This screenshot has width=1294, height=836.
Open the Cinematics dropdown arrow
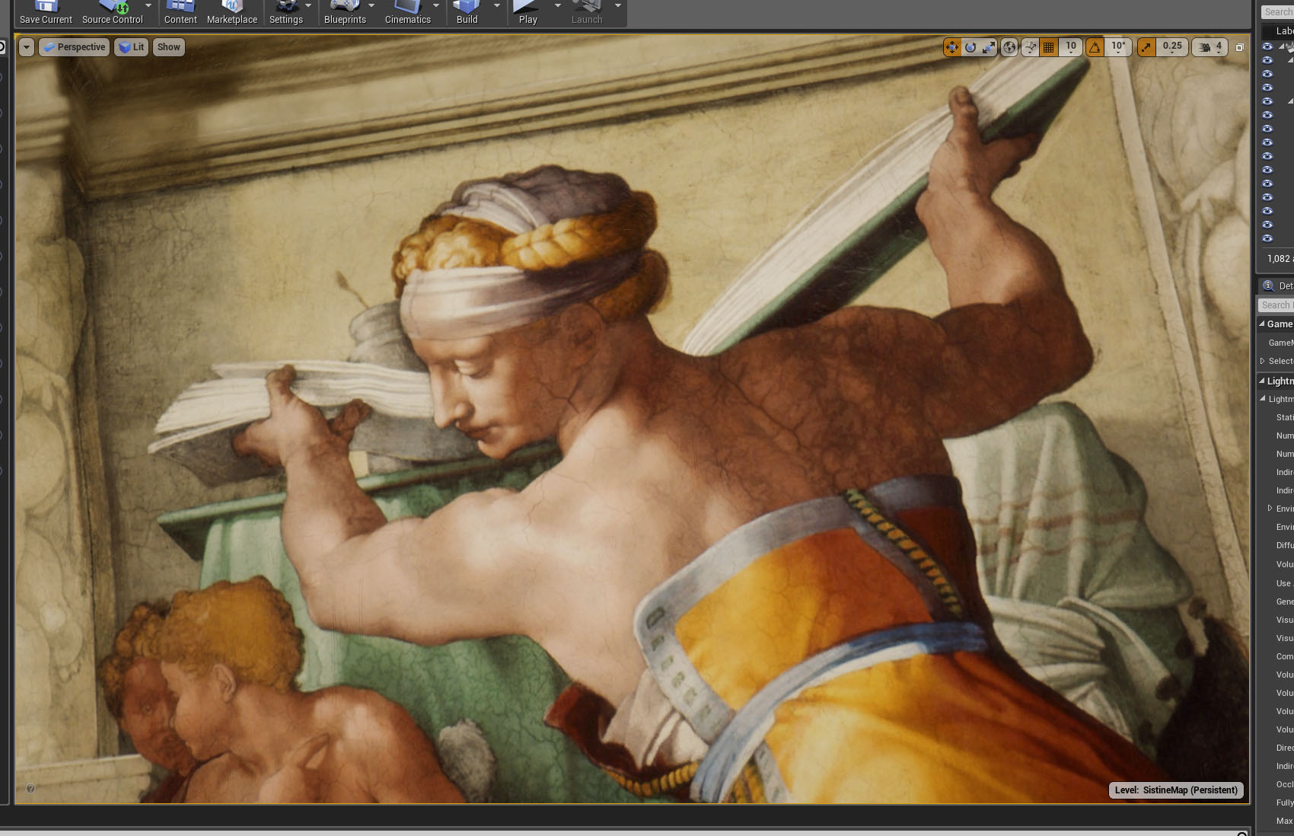coord(436,6)
